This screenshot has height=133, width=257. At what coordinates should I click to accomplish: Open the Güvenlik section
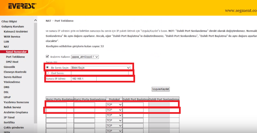[x=9, y=67]
